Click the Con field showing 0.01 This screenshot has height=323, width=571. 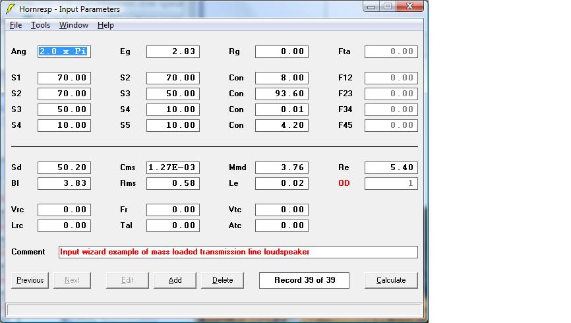[282, 109]
